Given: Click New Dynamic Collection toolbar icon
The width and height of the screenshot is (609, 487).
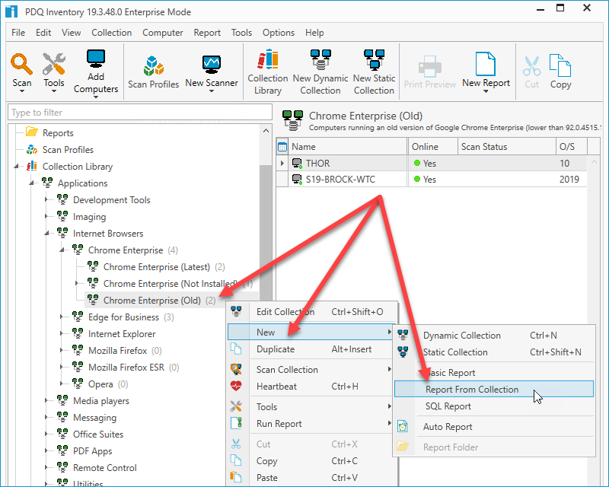Looking at the screenshot, I should click(x=320, y=59).
